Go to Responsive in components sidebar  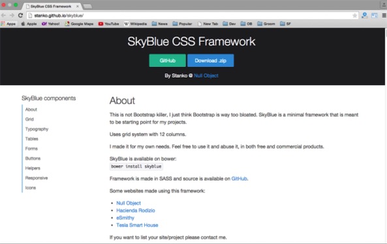point(37,178)
